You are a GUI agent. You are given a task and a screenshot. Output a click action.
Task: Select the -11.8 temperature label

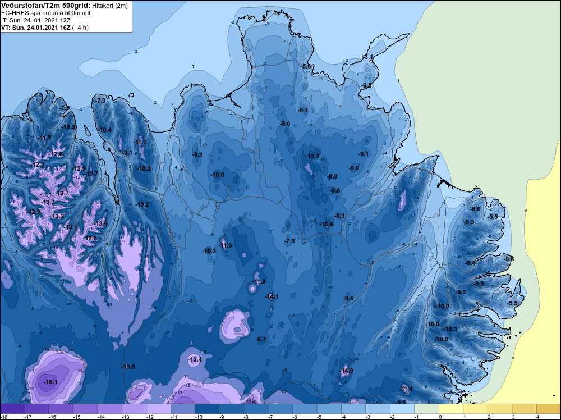click(259, 281)
